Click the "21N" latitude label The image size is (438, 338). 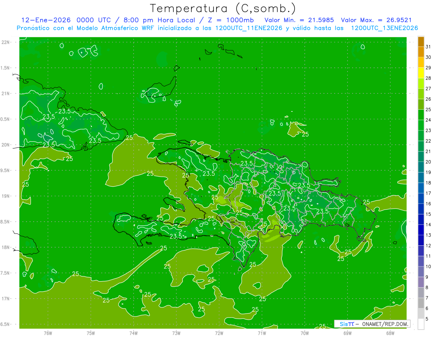[x=5, y=94]
